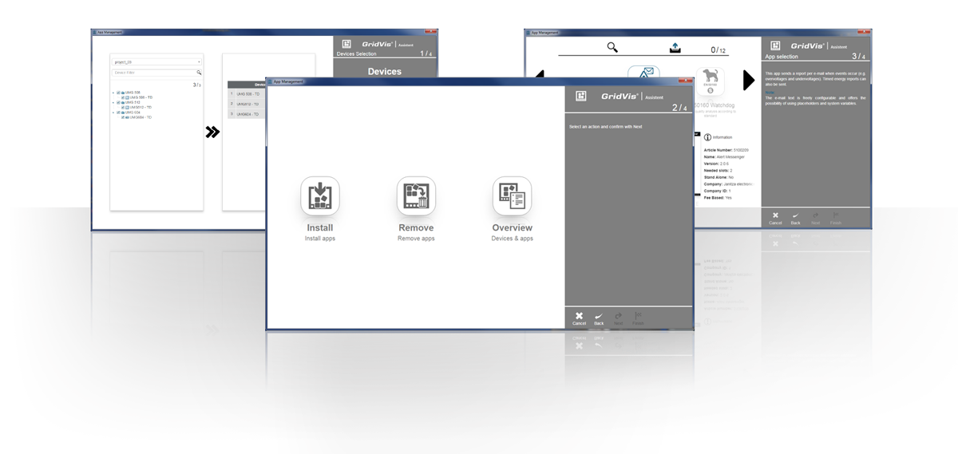
Task: Click Cancel in the front assistant window
Action: point(579,318)
